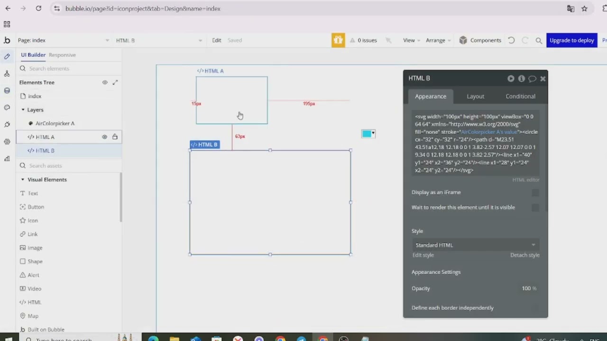Click the SVG code text box

(x=476, y=143)
